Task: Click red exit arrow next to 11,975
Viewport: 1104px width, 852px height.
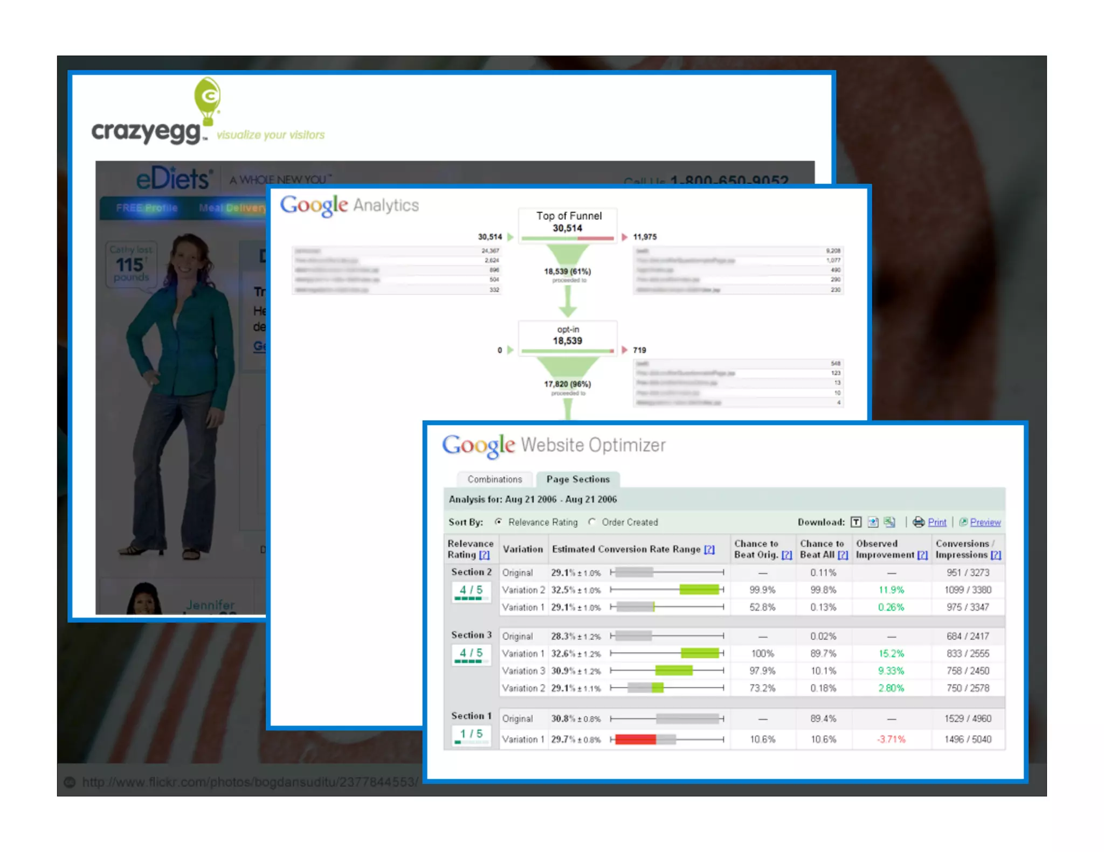Action: click(624, 237)
